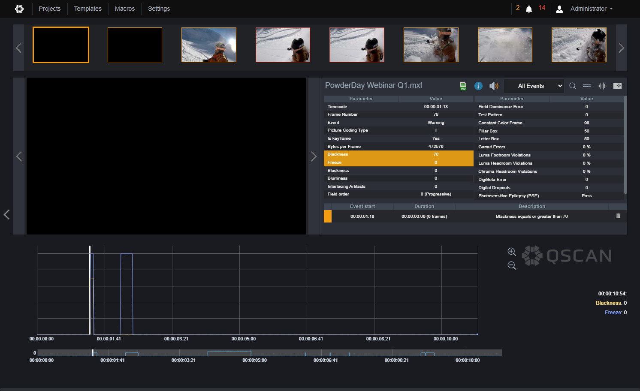This screenshot has width=640, height=391.
Task: Open the All Events filter dropdown
Action: pyautogui.click(x=534, y=86)
